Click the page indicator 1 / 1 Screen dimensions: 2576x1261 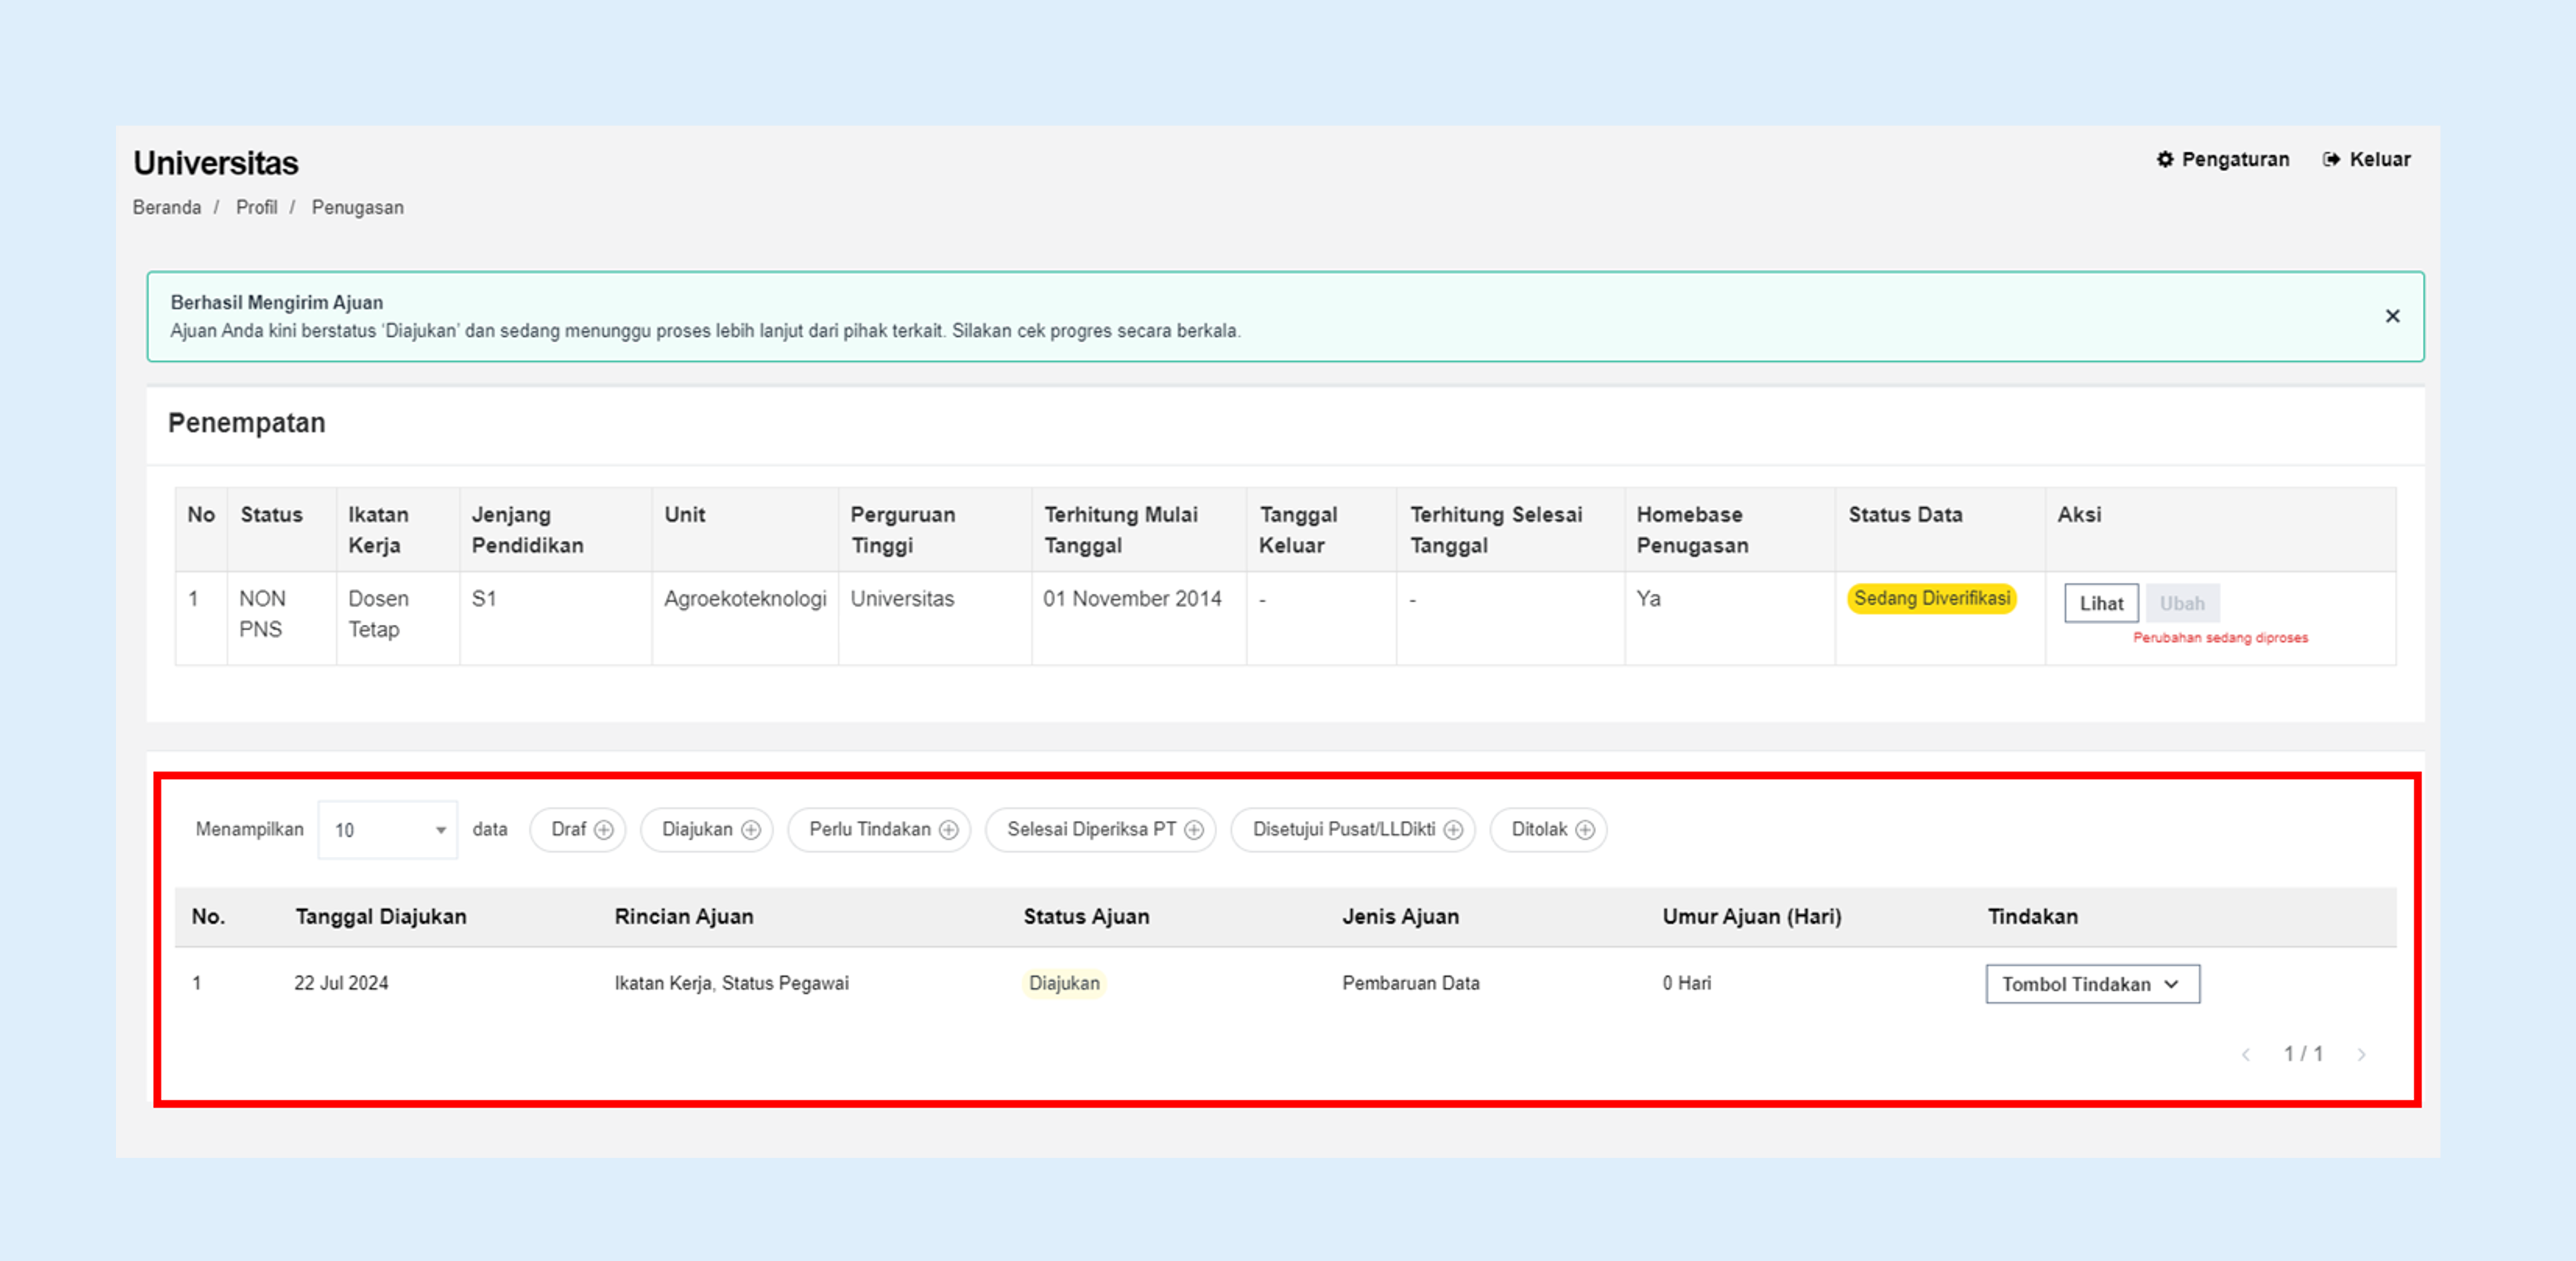[x=2303, y=1054]
